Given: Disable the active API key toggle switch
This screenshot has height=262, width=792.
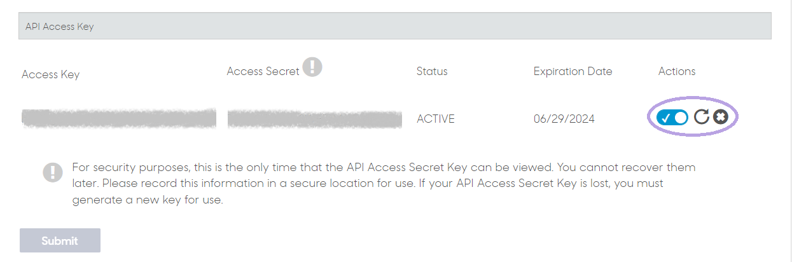Looking at the screenshot, I should (673, 117).
